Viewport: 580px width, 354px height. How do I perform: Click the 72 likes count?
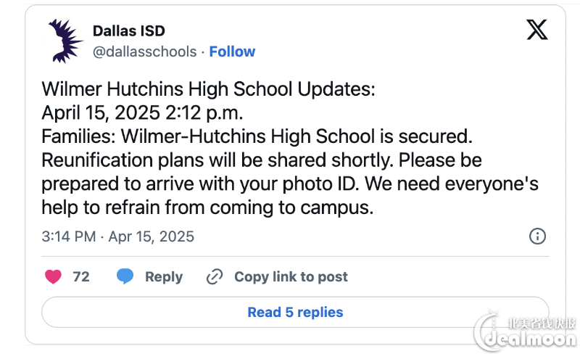point(81,276)
